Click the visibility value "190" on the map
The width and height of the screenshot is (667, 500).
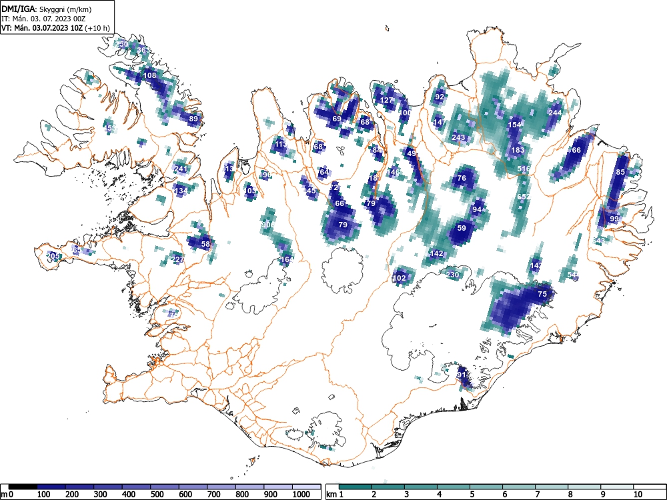coord(265,175)
